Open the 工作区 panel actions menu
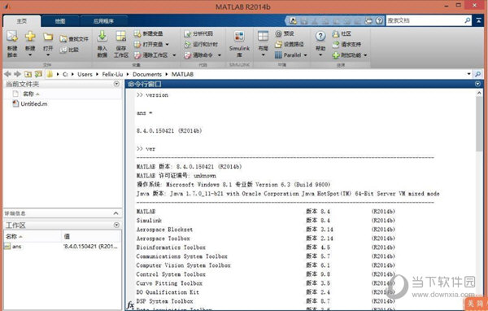Image resolution: width=488 pixels, height=311 pixels. (x=116, y=225)
